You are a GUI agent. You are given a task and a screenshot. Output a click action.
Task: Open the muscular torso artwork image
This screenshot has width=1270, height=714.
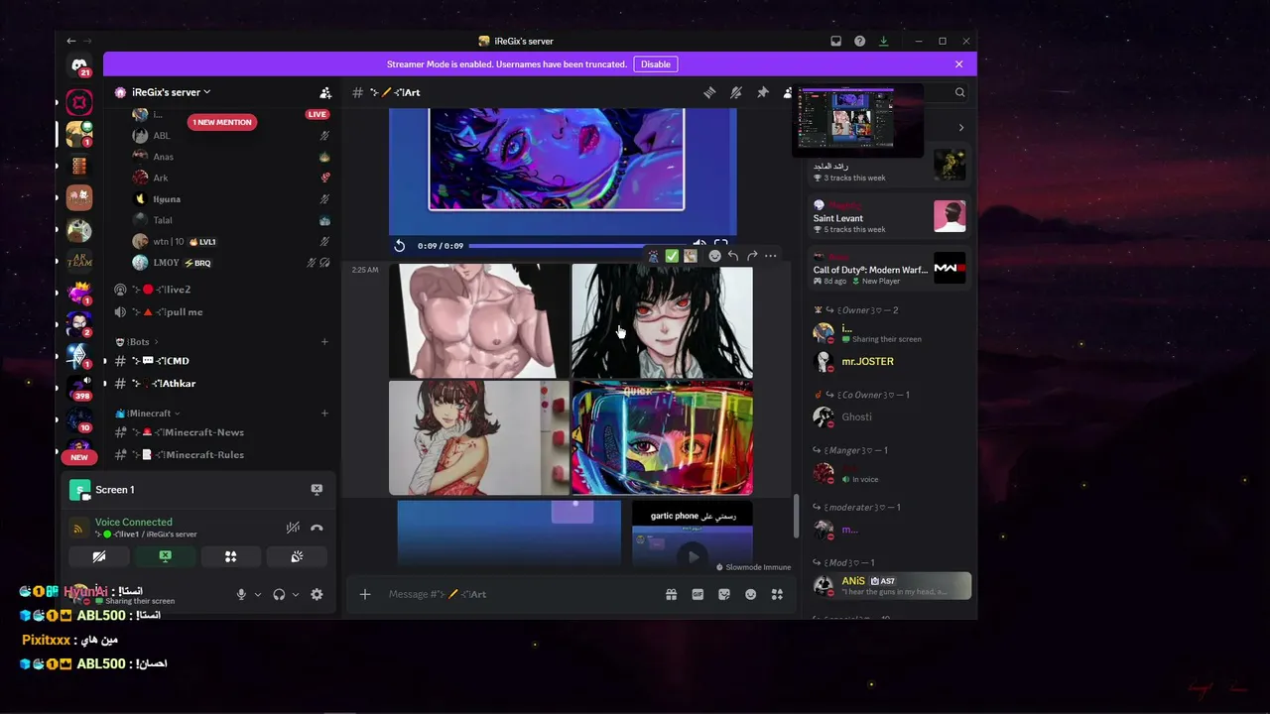(479, 320)
